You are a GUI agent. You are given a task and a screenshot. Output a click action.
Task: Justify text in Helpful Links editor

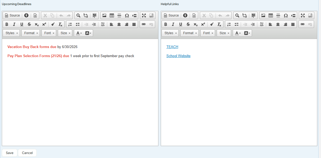[x=293, y=24]
